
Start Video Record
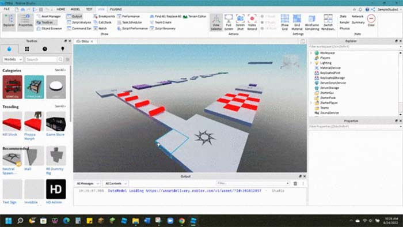252,22
